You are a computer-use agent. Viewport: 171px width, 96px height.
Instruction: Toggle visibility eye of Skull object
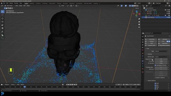[x=167, y=14]
